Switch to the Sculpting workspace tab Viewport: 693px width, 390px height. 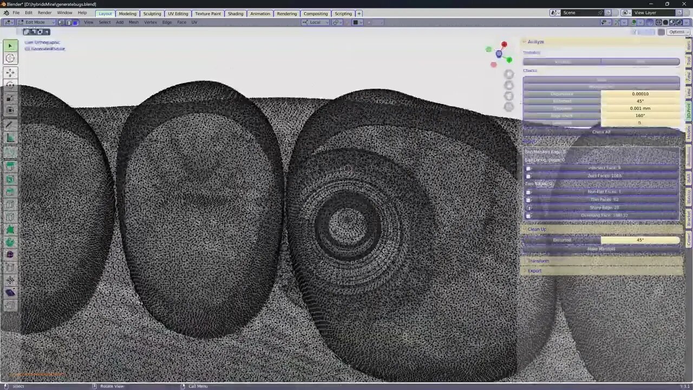152,14
